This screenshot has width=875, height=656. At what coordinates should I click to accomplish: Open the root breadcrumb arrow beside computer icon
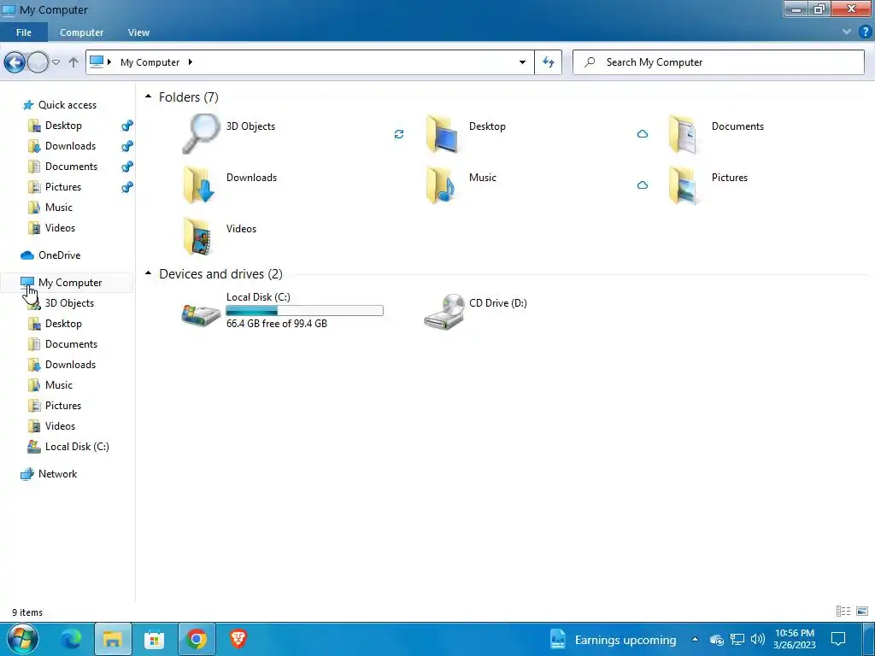coord(109,61)
